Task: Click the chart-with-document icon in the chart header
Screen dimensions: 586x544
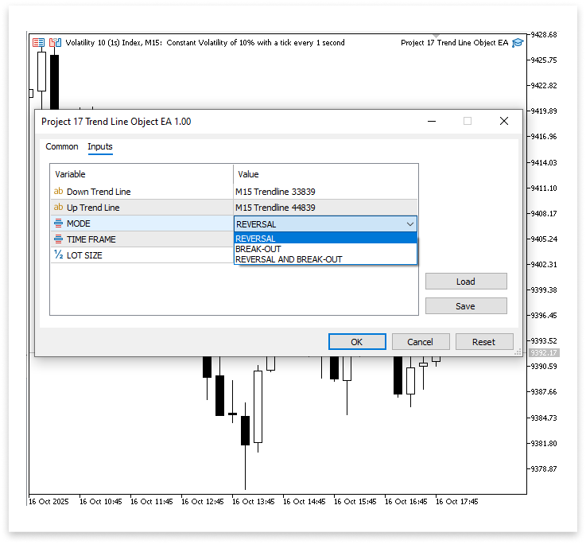Action: 55,43
